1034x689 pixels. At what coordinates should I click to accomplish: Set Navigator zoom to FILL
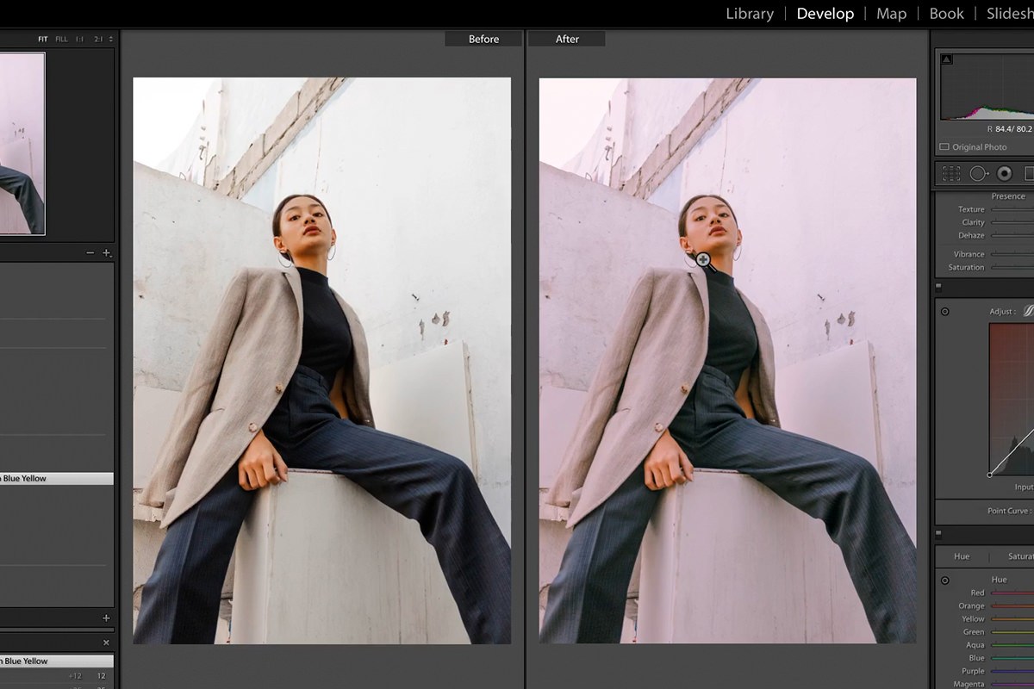click(61, 39)
